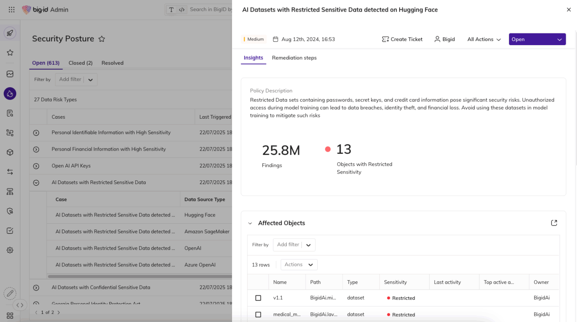
Task: Click the Bigid assignee user icon
Action: click(437, 39)
